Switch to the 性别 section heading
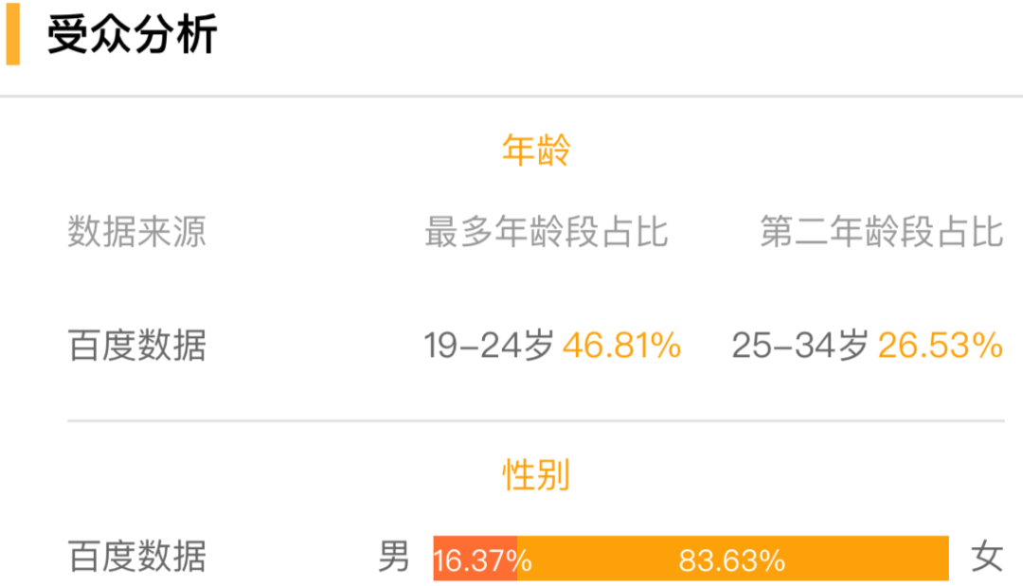1023x586 pixels. point(535,474)
